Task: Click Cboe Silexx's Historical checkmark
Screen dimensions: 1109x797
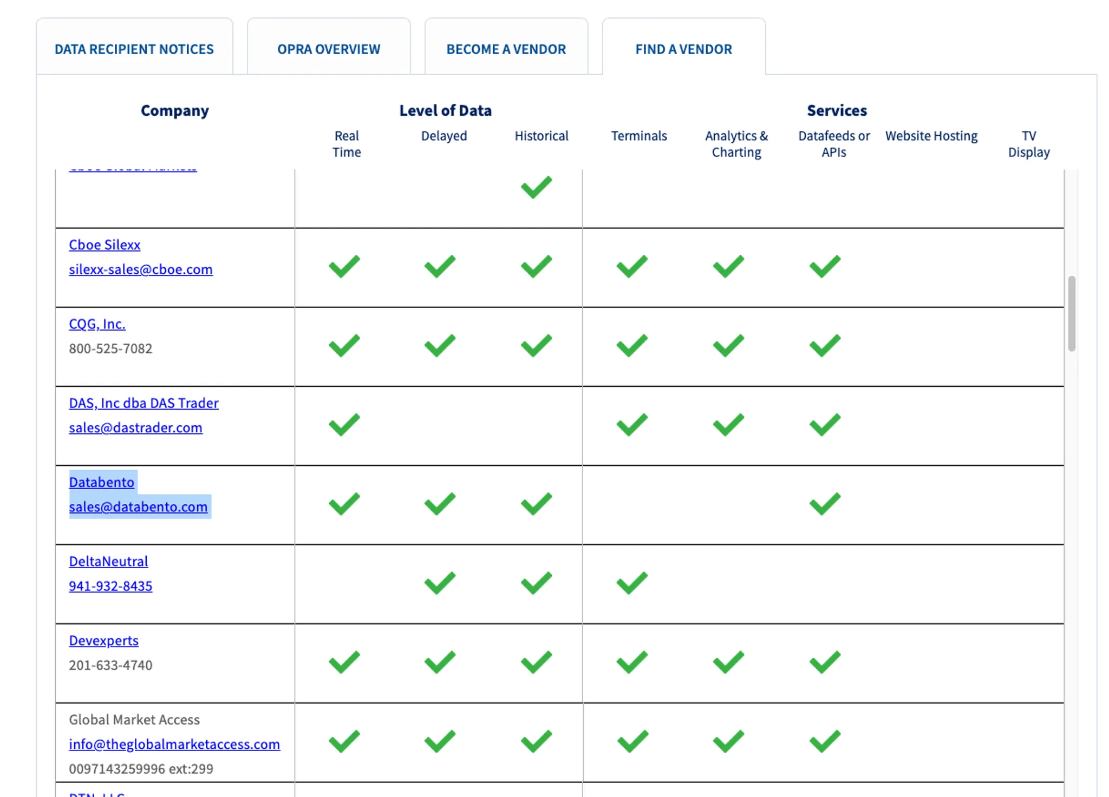Action: (x=537, y=266)
